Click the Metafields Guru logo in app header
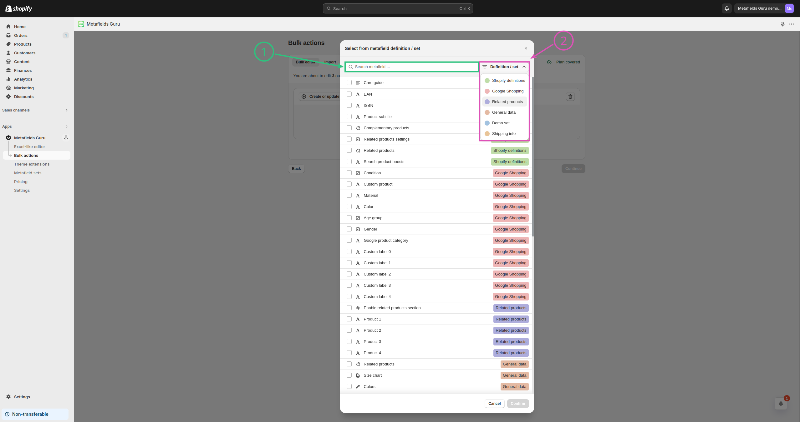The image size is (800, 422). (x=81, y=24)
